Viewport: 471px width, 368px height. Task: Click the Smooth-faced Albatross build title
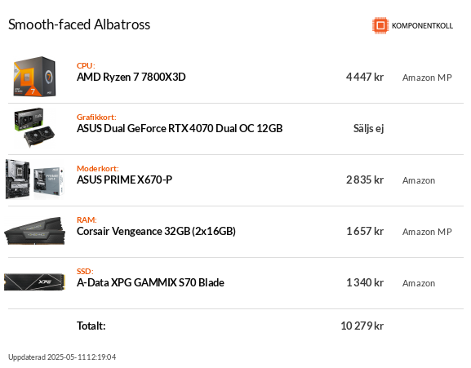point(79,24)
